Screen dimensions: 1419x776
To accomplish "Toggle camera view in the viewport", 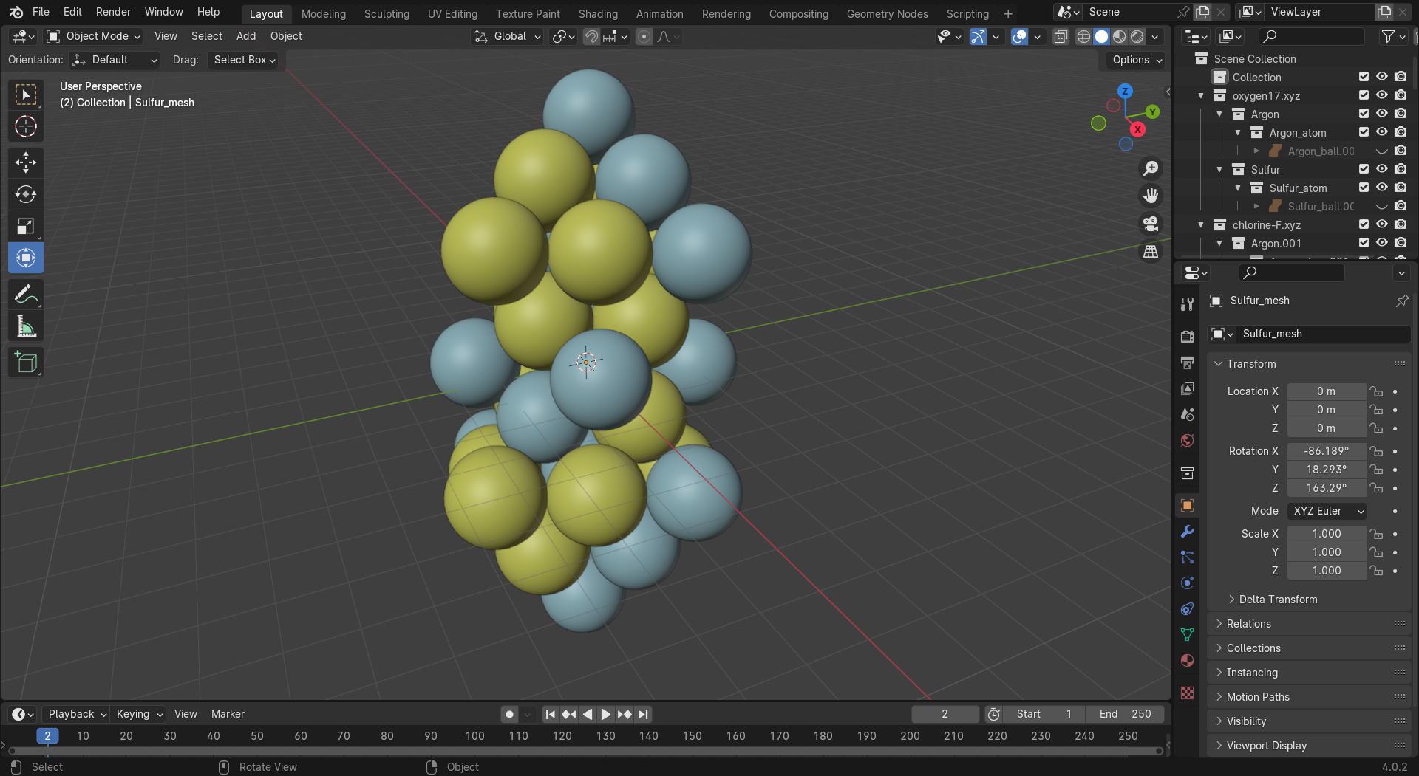I will point(1151,224).
